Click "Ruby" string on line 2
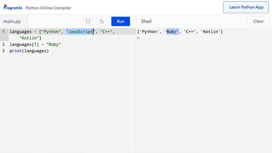The image size is (272, 153). coord(54,44)
